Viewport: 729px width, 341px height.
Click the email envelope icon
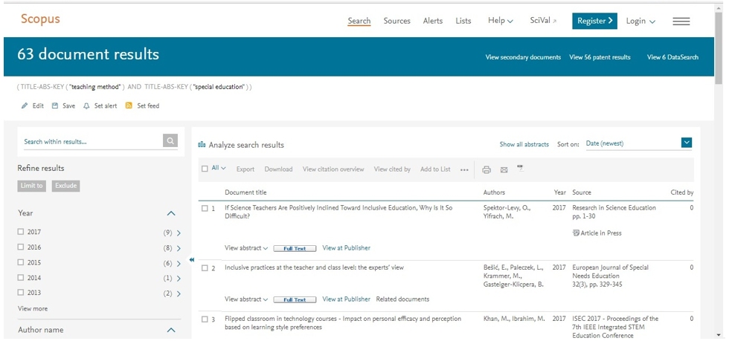pyautogui.click(x=504, y=169)
